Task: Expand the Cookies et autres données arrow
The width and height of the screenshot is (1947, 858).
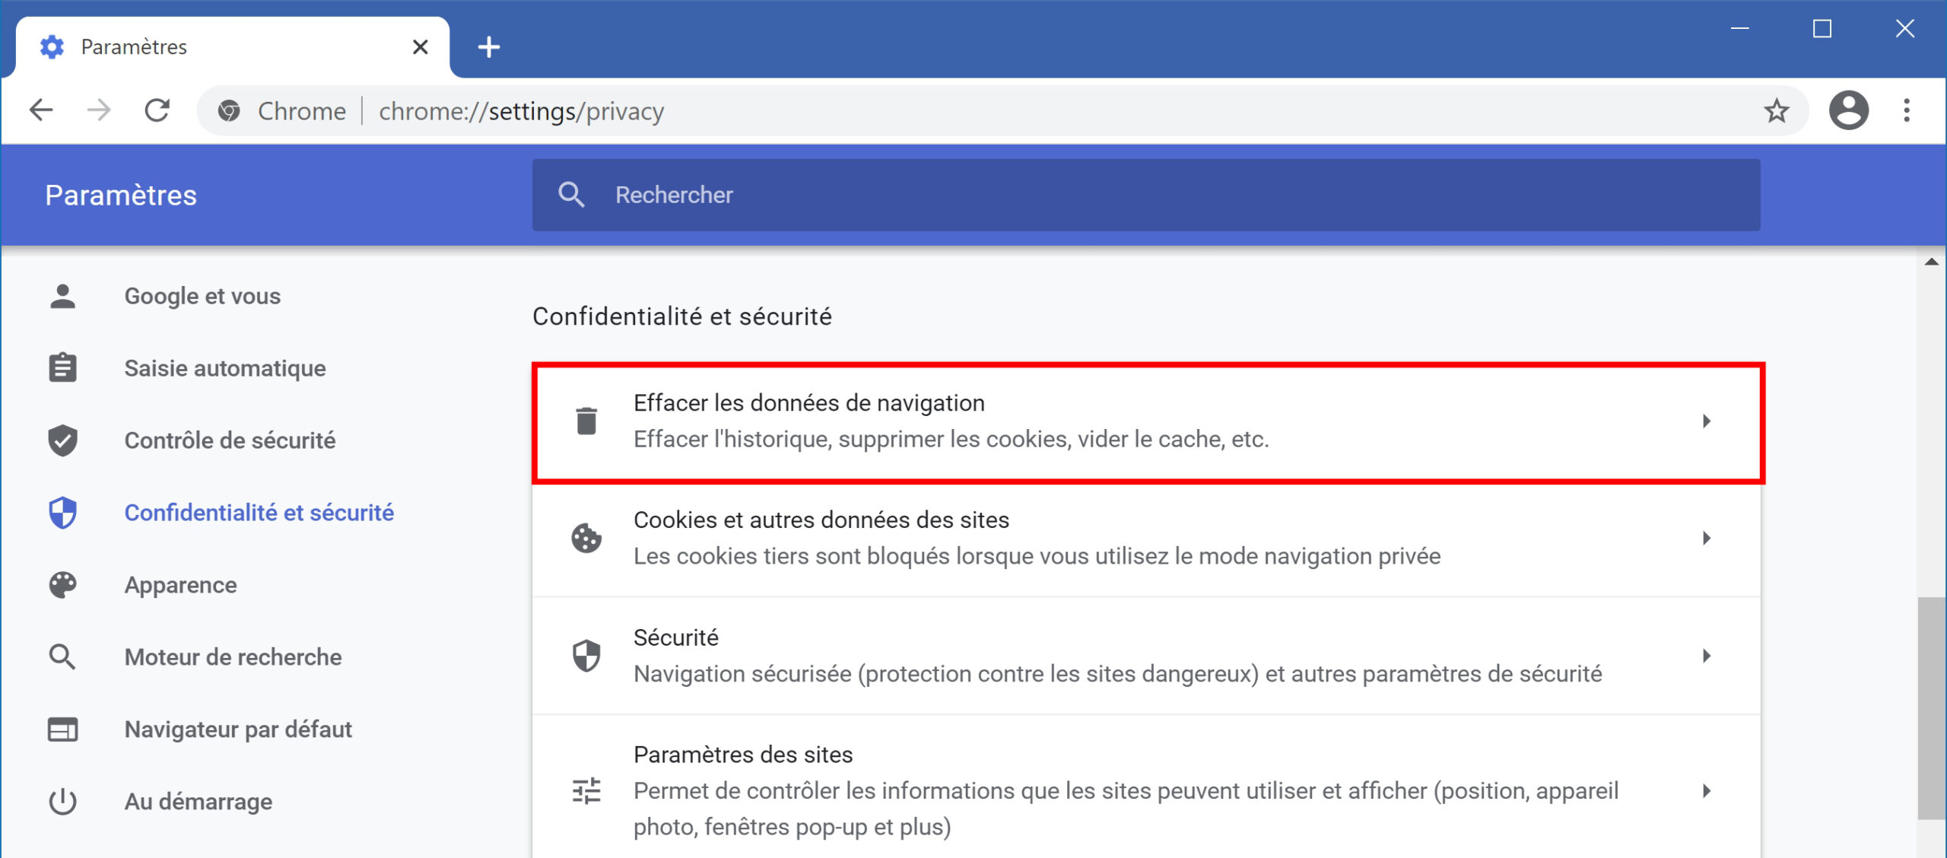Action: pos(1707,538)
